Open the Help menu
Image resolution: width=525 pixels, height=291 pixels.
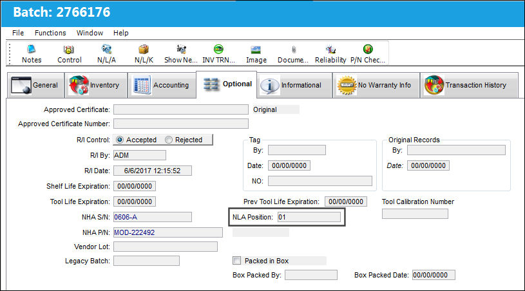pyautogui.click(x=121, y=33)
